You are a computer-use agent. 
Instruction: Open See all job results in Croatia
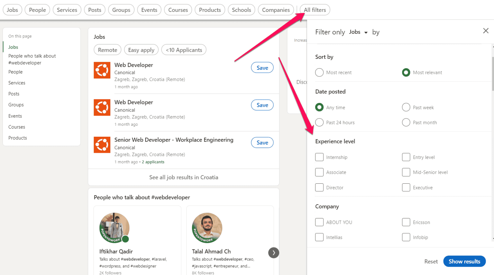[184, 177]
